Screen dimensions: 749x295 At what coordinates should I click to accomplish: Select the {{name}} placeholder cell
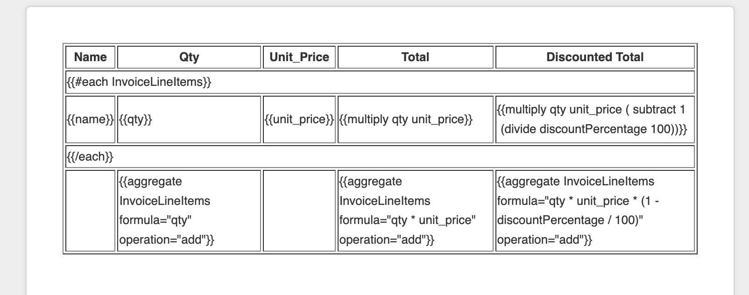coord(90,119)
